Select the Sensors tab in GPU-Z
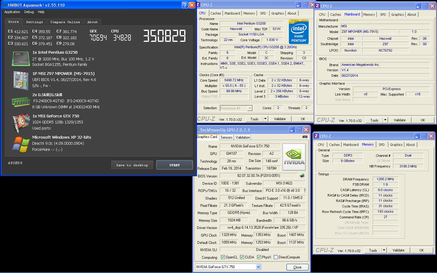 point(226,137)
